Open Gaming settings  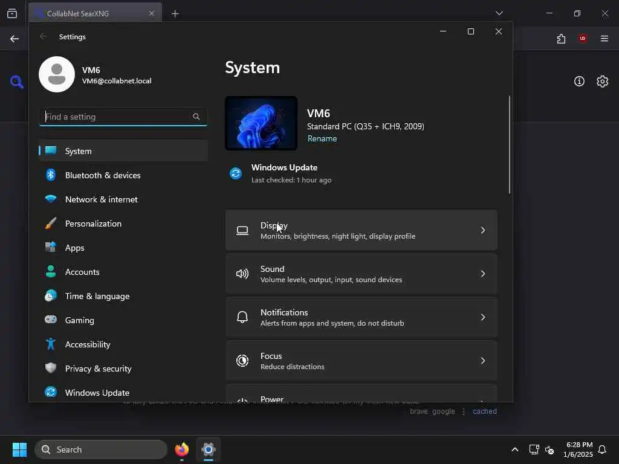coord(123,320)
